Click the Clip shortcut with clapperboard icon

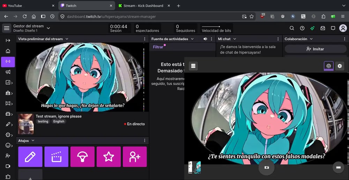[x=56, y=157]
